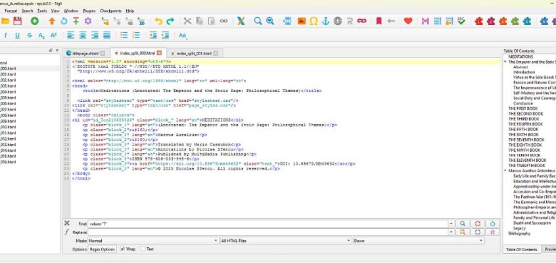Run the green plugin puzzle icon
The image size is (556, 263).
tap(515, 21)
